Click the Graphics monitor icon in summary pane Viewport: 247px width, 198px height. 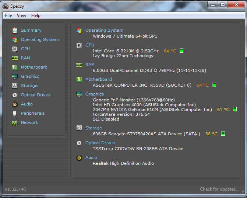(x=79, y=94)
